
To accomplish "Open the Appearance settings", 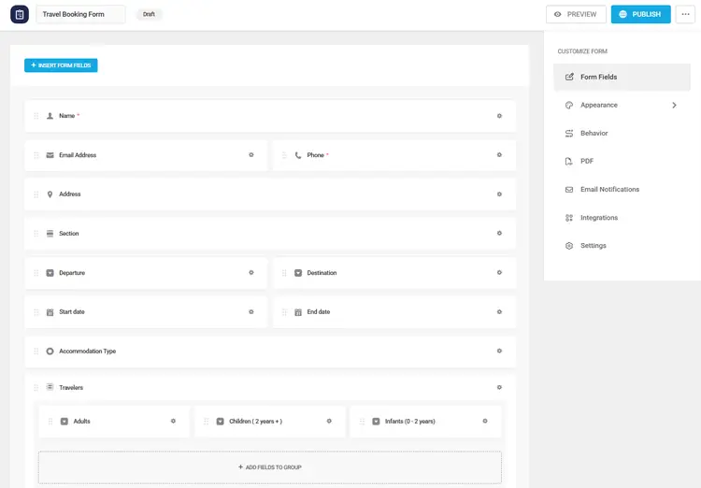I will (x=622, y=105).
